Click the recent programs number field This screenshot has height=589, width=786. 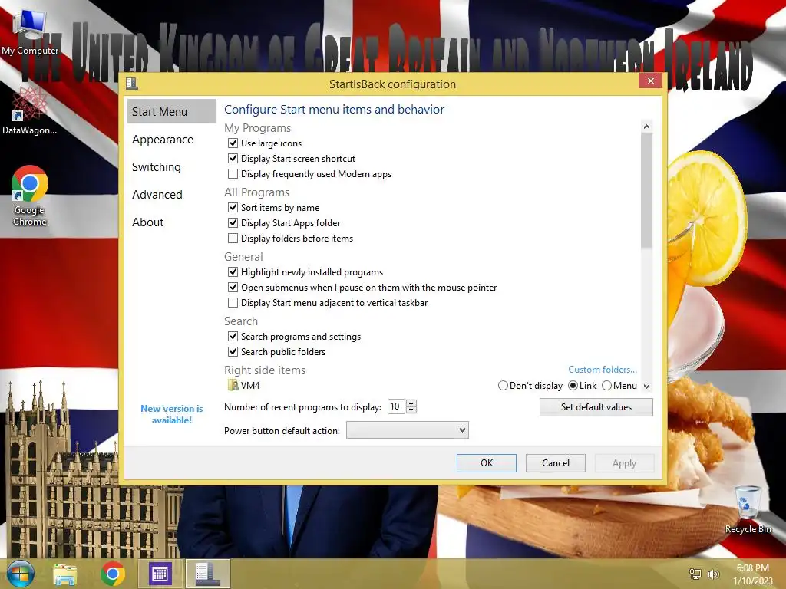click(x=396, y=406)
